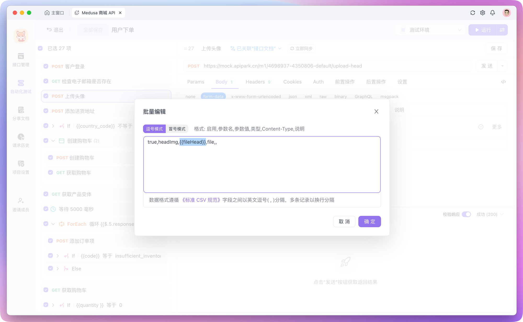Open the 接口管理 sidebar panel
The width and height of the screenshot is (523, 322).
pos(21,60)
